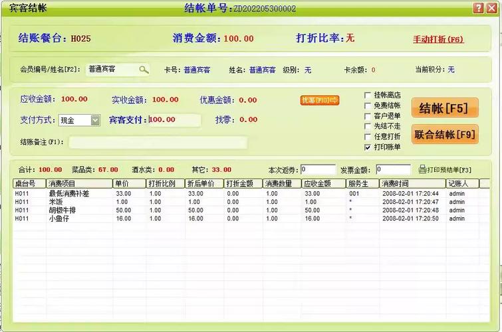Image resolution: width=502 pixels, height=332 pixels.
Task: Click the 单价 column header
Action: point(130,183)
